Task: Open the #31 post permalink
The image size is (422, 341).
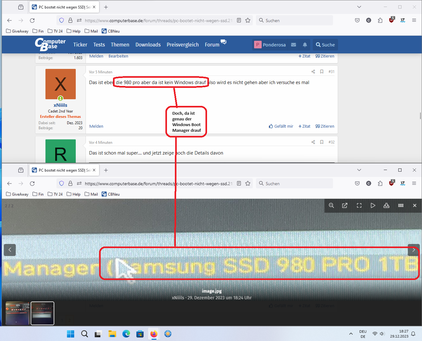Action: tap(331, 72)
